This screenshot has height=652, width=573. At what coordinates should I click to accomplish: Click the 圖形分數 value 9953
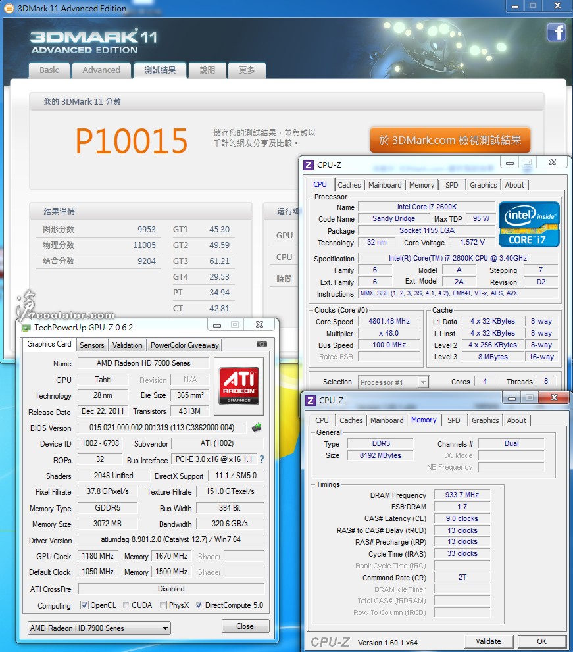(x=146, y=230)
